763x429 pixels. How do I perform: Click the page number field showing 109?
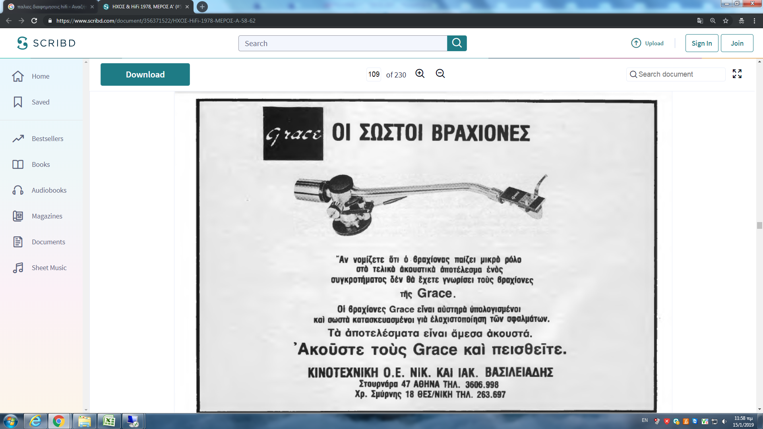point(374,74)
